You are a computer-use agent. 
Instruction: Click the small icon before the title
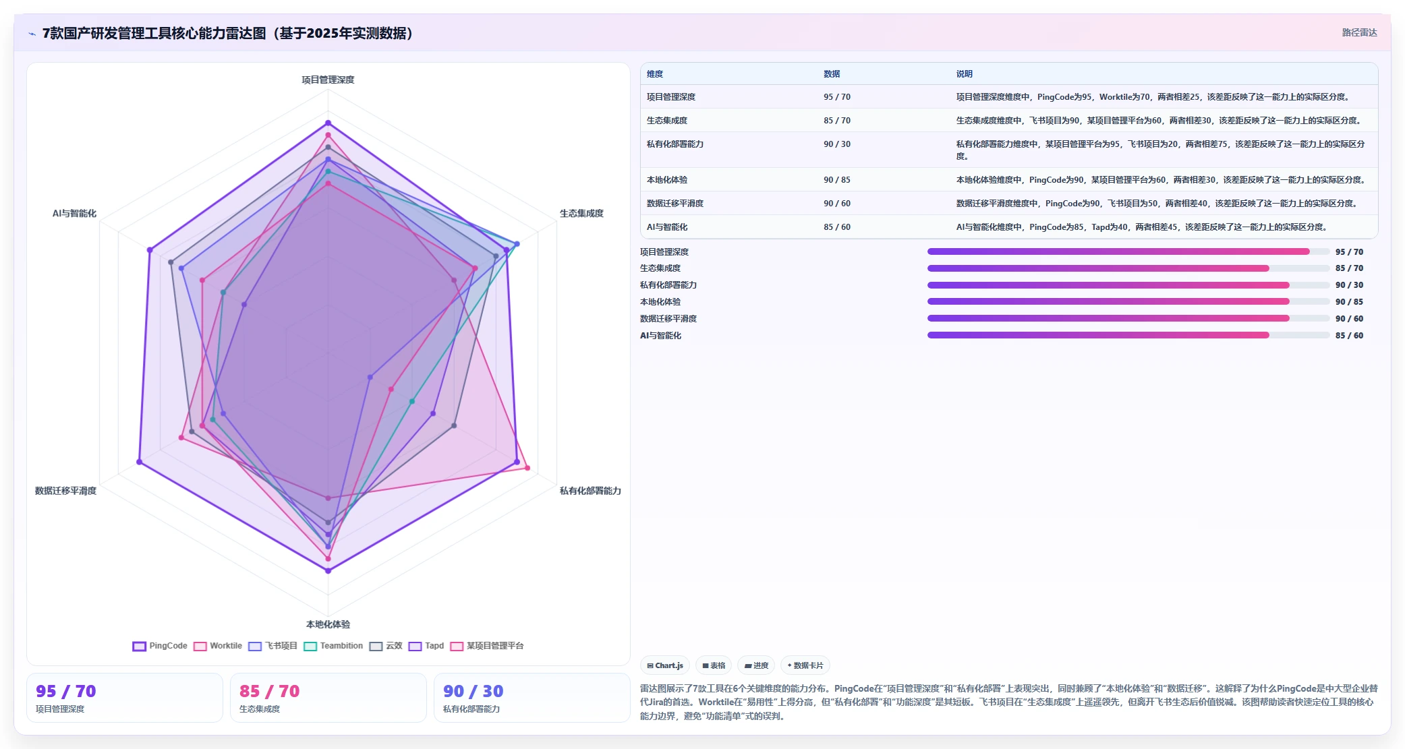tap(32, 34)
